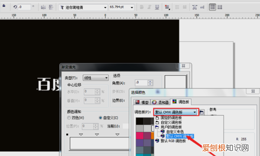Switch to the 混和器 tab
This screenshot has width=260, height=156.
[160, 102]
